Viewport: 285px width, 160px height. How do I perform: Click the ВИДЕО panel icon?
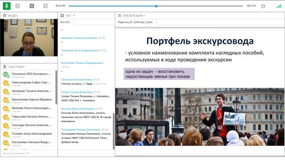[x=4, y=16]
